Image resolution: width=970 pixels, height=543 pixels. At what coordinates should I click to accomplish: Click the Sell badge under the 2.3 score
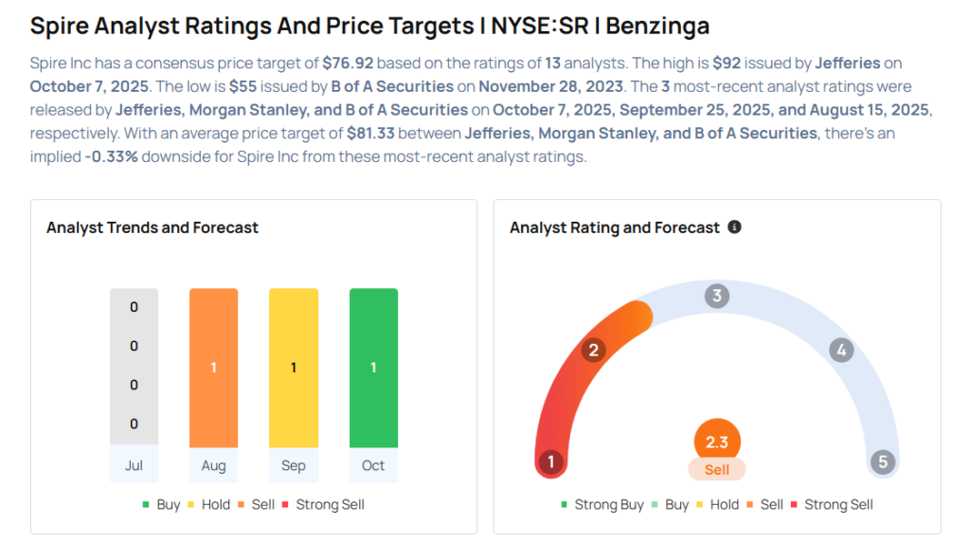coord(717,470)
